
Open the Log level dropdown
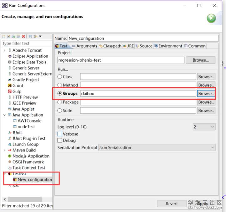(204, 127)
